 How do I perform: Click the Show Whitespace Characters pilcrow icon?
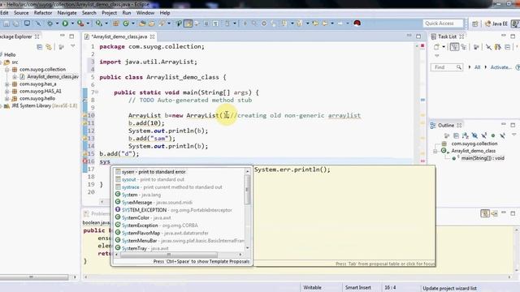[x=215, y=24]
